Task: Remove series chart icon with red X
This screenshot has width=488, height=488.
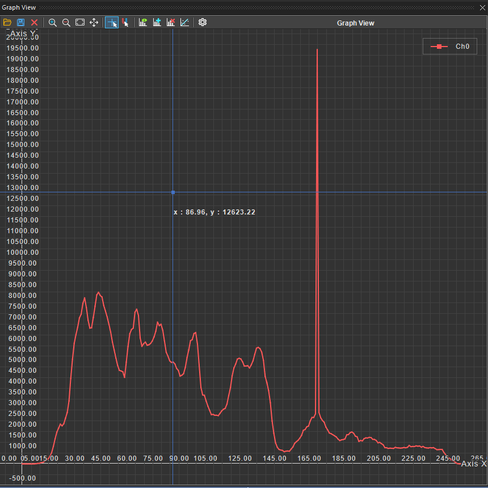Action: [171, 22]
